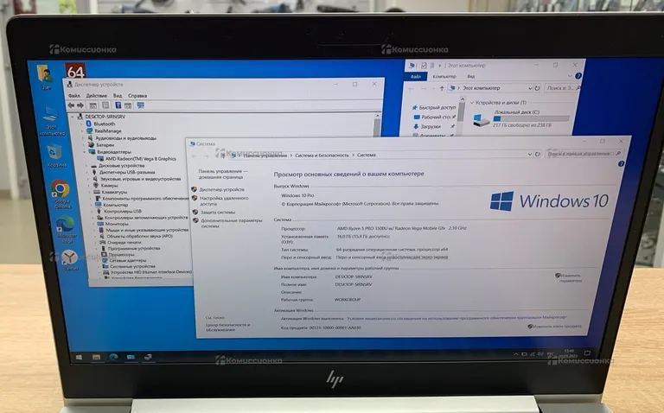Open Быстрый доступ in Explorer sidebar
664x413 pixels.
point(434,107)
